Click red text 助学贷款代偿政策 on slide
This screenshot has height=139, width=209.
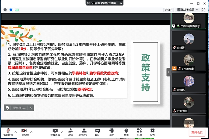click(104, 73)
